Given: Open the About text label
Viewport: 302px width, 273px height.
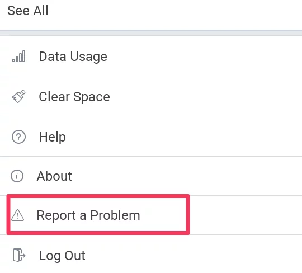Looking at the screenshot, I should coord(54,176).
